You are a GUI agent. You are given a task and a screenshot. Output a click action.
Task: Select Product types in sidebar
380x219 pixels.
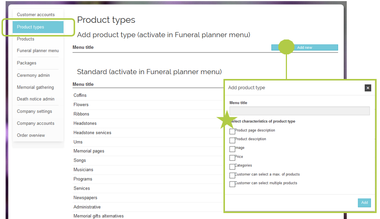click(x=38, y=27)
